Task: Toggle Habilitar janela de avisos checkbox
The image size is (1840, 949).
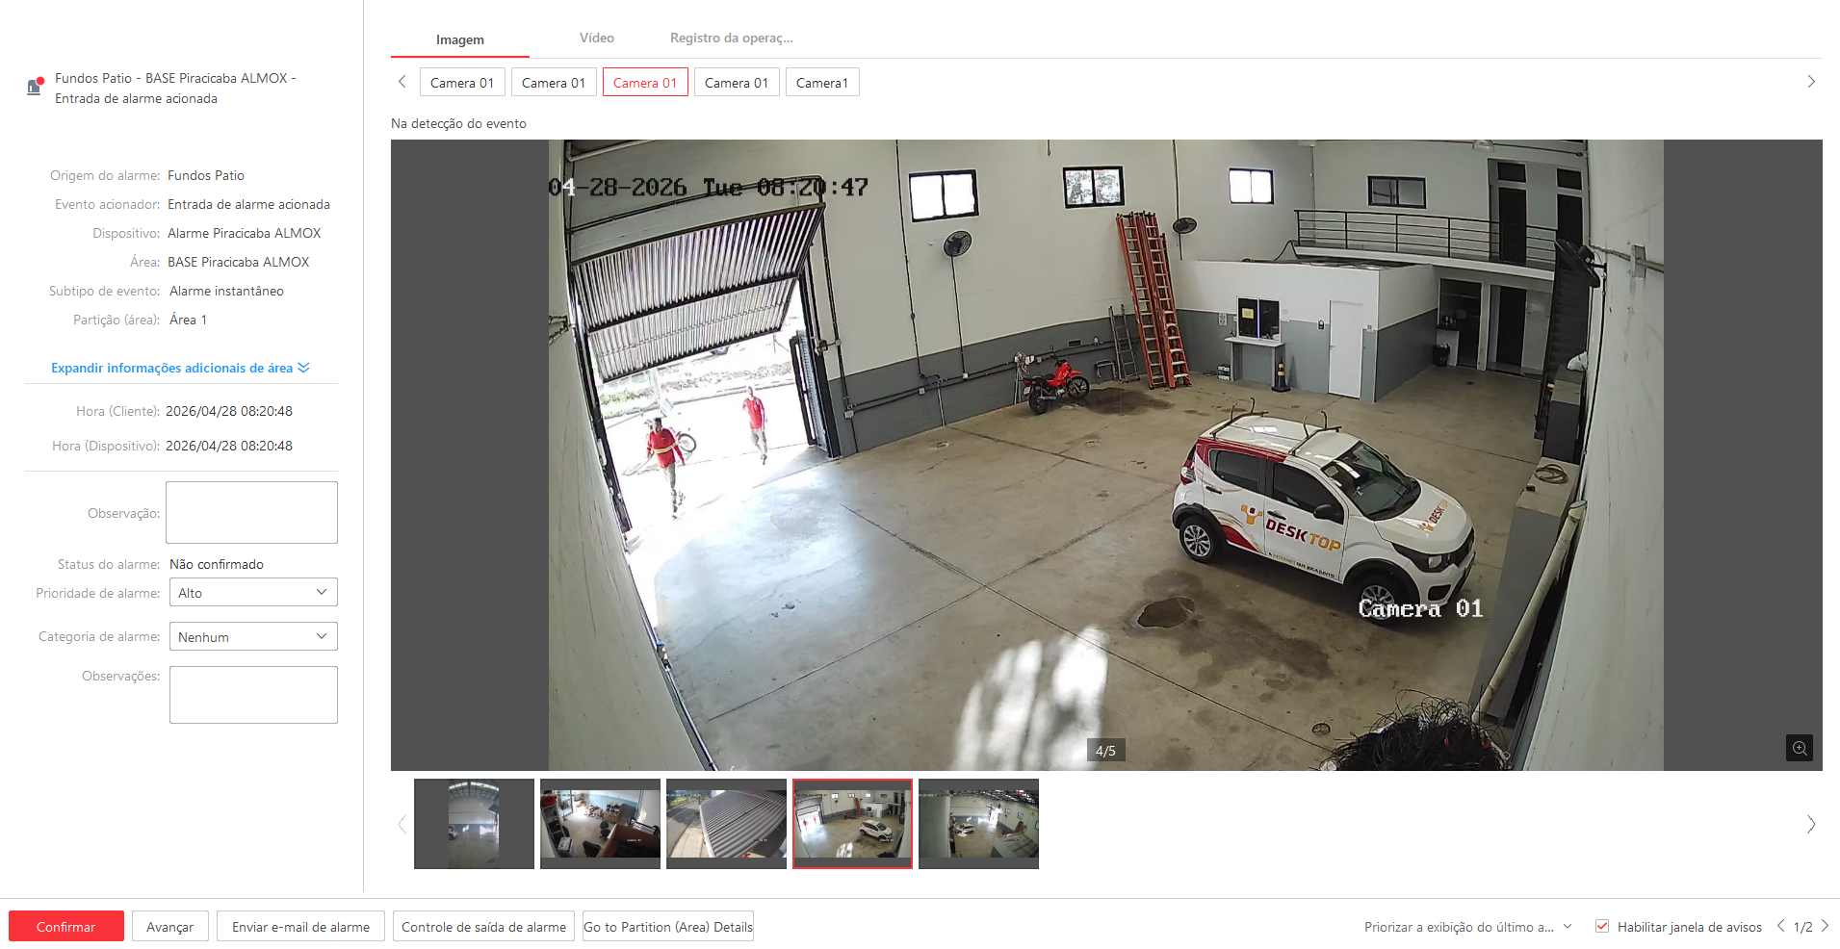Action: [1602, 926]
